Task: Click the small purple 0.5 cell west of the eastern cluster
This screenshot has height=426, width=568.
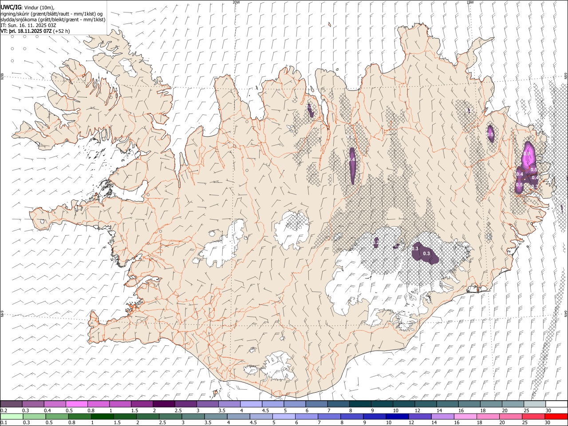Action: 490,133
